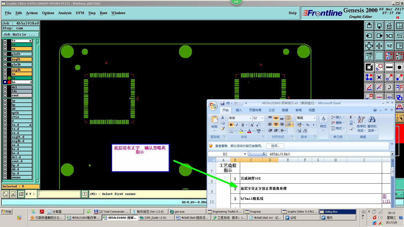
Task: Open the wrench and palette options icon
Action: [x=369, y=56]
